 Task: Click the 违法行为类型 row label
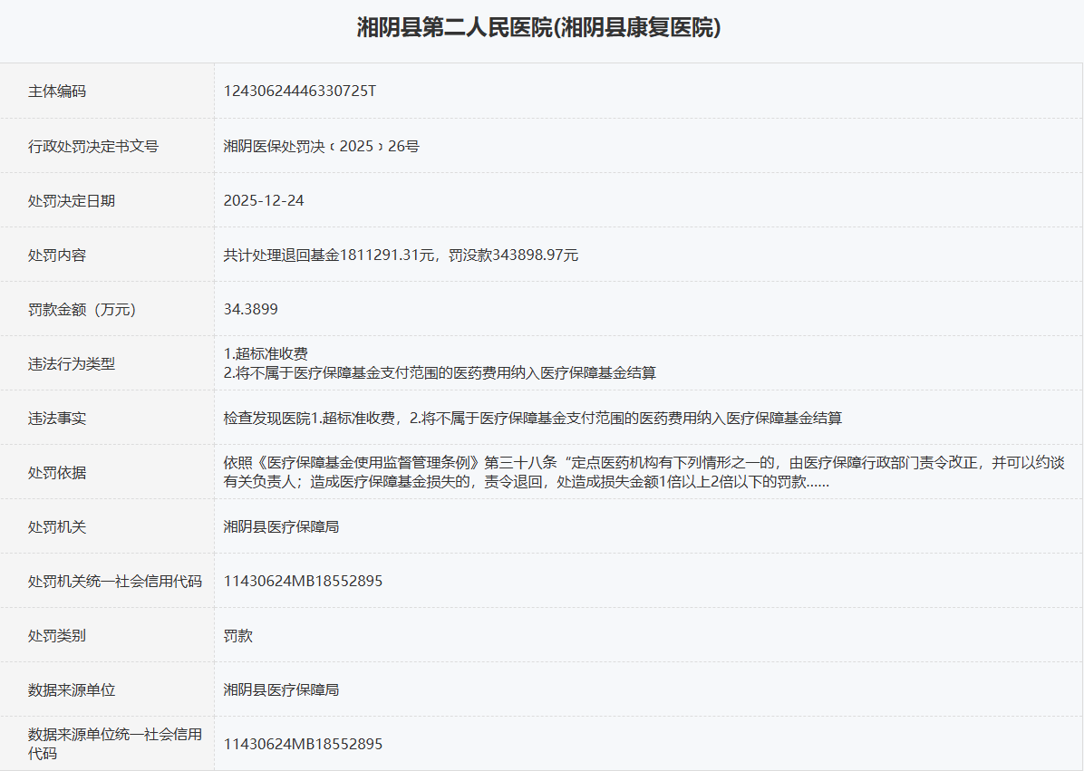(72, 364)
